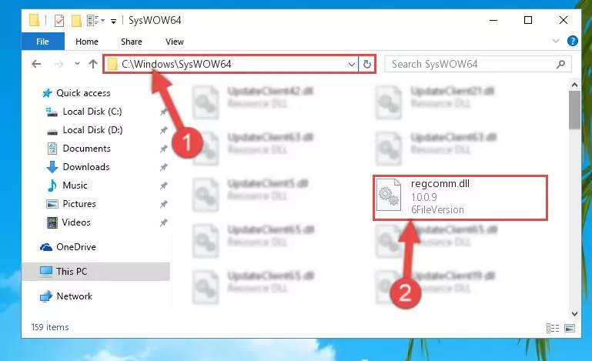
Task: Open Pictures in navigation pane
Action: coord(79,204)
